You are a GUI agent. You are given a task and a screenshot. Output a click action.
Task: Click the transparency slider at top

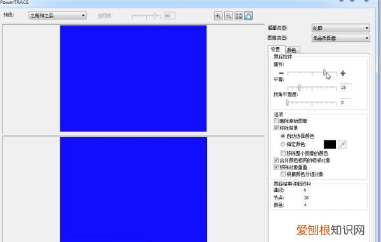click(x=146, y=17)
